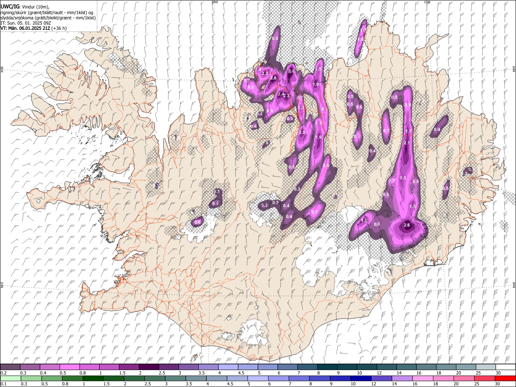516x387 pixels.
Task: Select the darkest purple snow swatch at 2
Action: 148,367
